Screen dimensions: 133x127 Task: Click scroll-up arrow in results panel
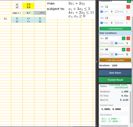coord(131,85)
